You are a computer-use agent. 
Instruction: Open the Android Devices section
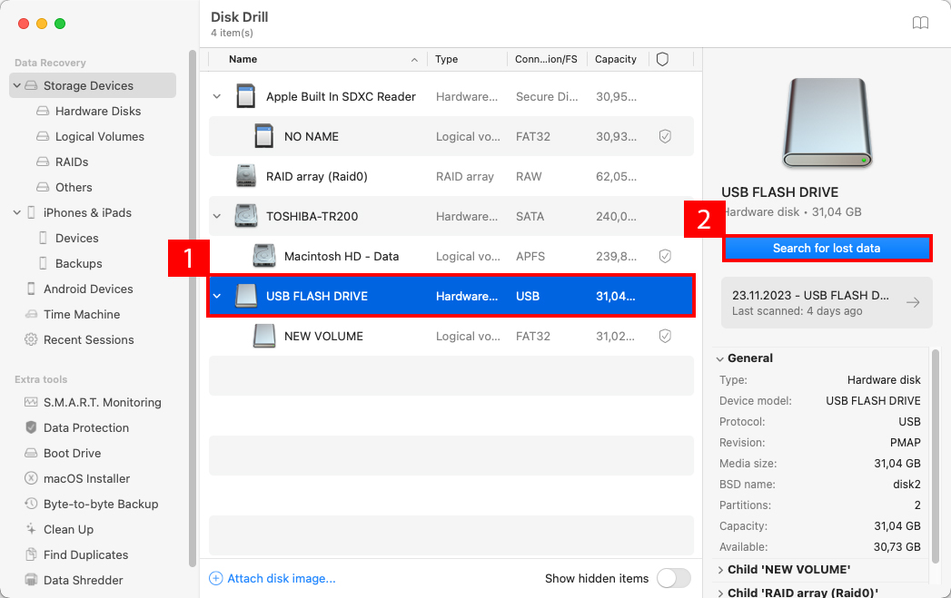coord(88,289)
